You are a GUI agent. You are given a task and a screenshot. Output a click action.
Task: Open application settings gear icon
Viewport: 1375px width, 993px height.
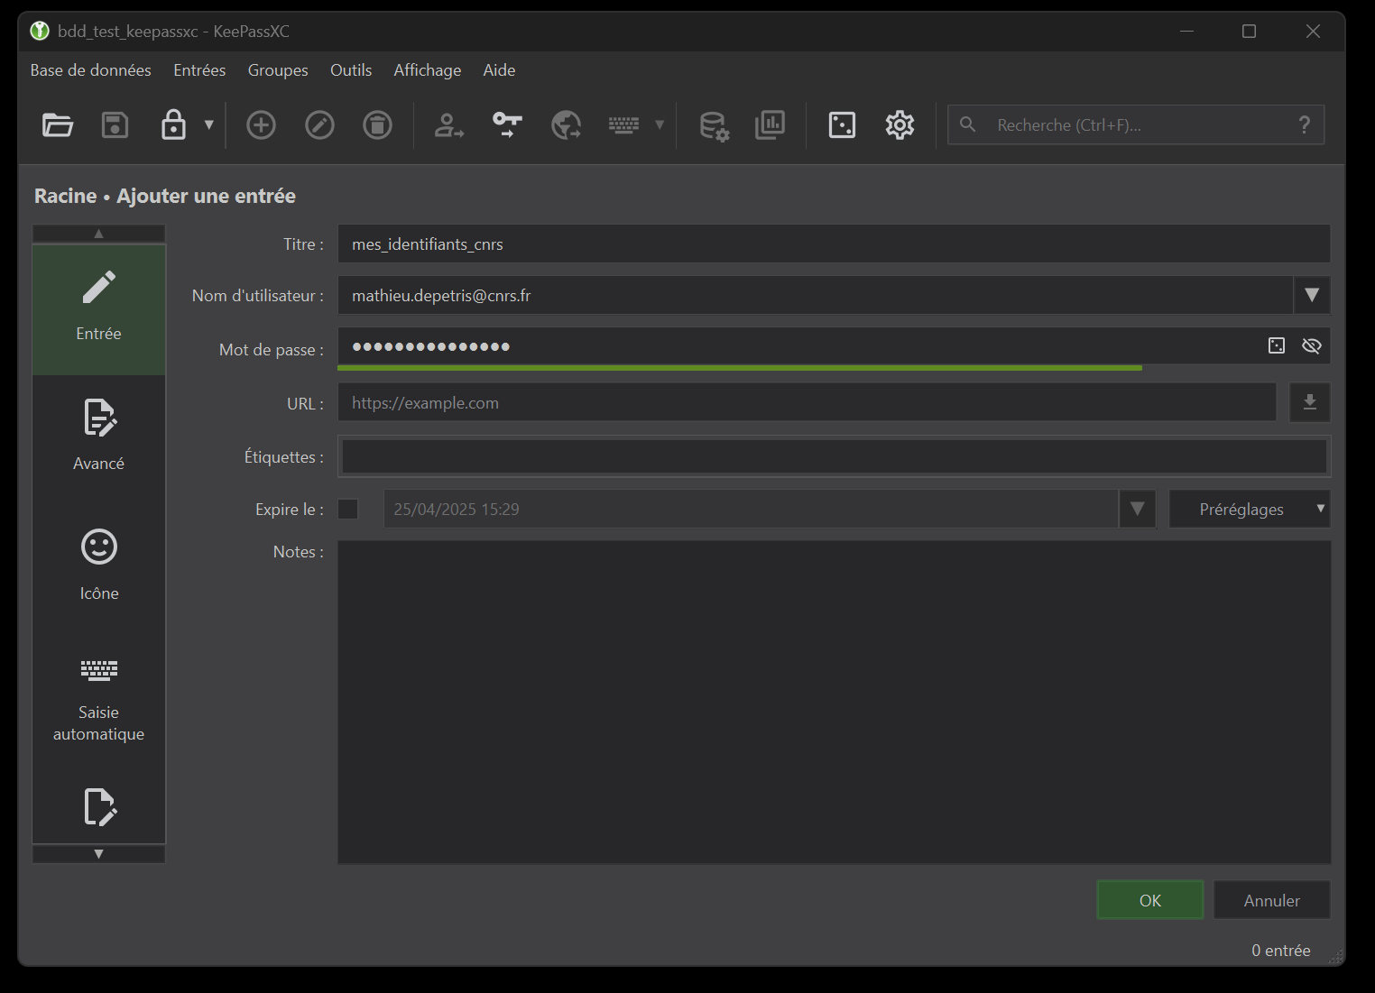click(x=900, y=124)
